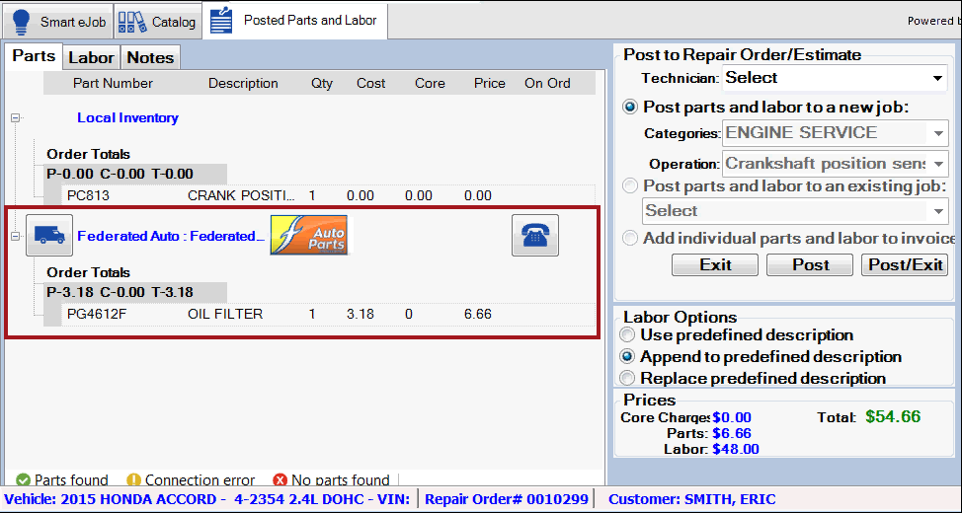Select Post parts and labor to an existing job
The image size is (962, 513).
(x=630, y=185)
